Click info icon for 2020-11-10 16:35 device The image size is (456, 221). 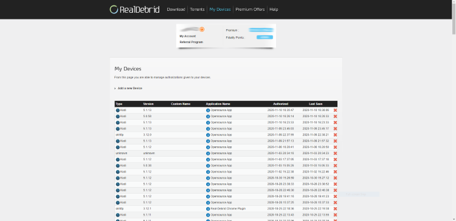(x=208, y=110)
